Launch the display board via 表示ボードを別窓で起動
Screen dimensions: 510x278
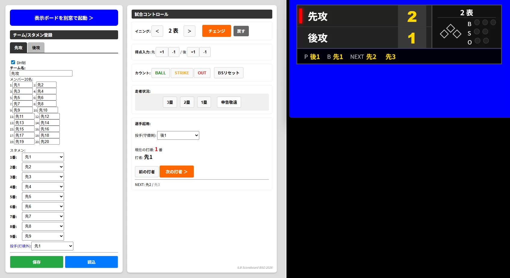(x=64, y=18)
